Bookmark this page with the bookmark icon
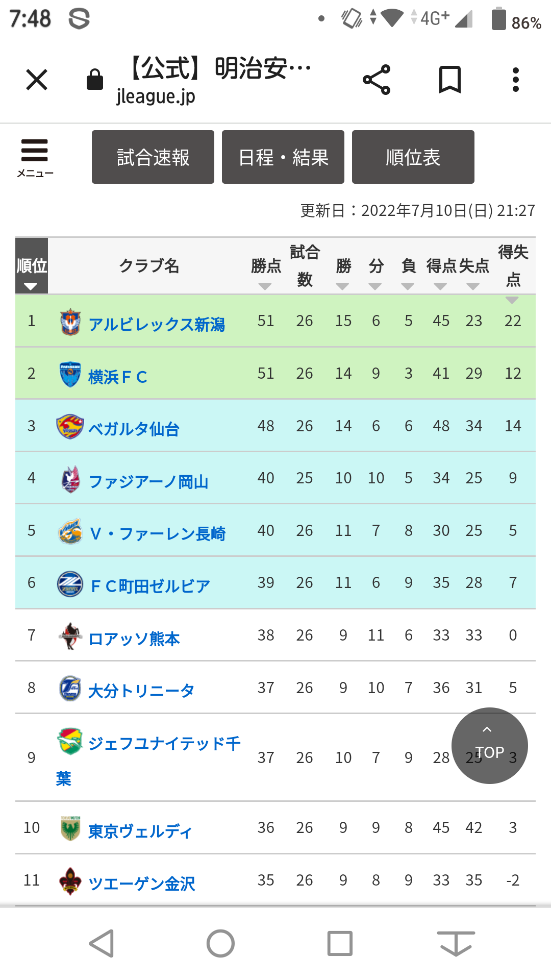This screenshot has width=551, height=980. pos(449,80)
